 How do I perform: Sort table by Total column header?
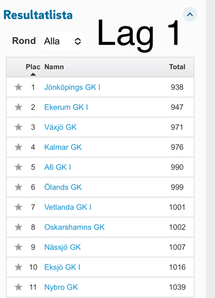[177, 67]
